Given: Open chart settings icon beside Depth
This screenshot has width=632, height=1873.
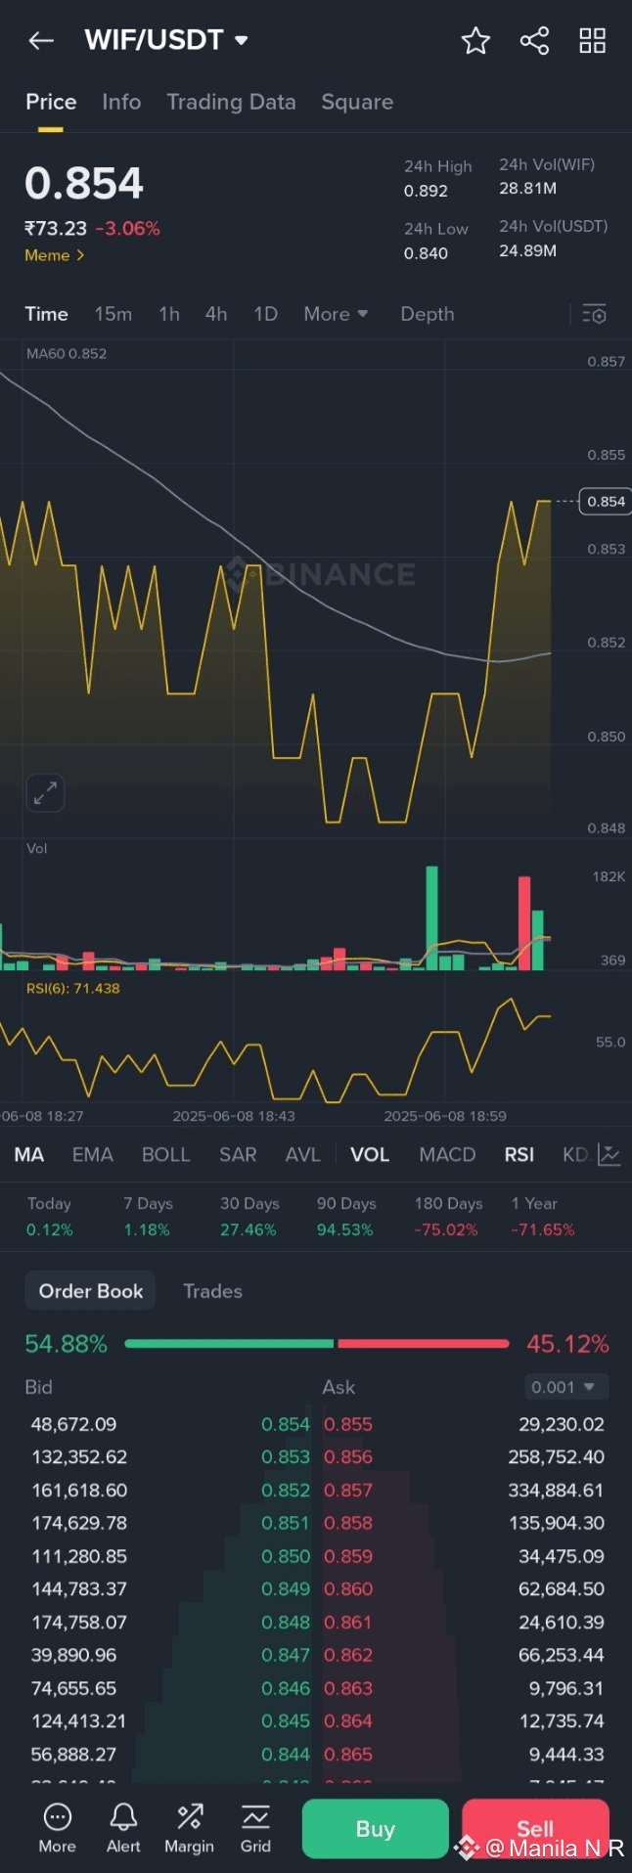Looking at the screenshot, I should pos(594,314).
